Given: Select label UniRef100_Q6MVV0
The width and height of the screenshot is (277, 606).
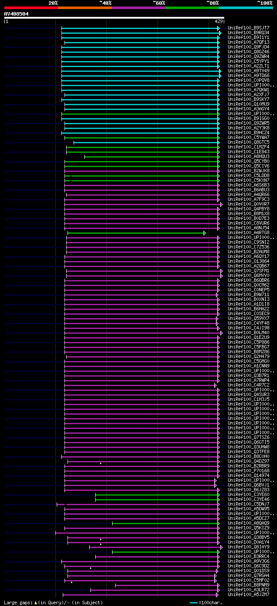Looking at the screenshot, I should pos(248,275).
